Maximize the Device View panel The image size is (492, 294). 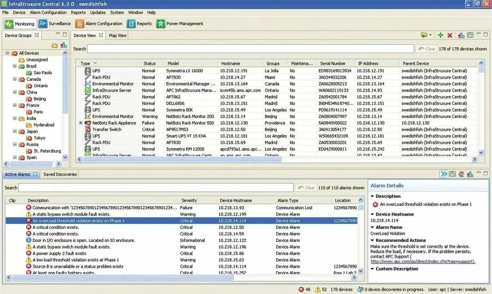point(485,34)
